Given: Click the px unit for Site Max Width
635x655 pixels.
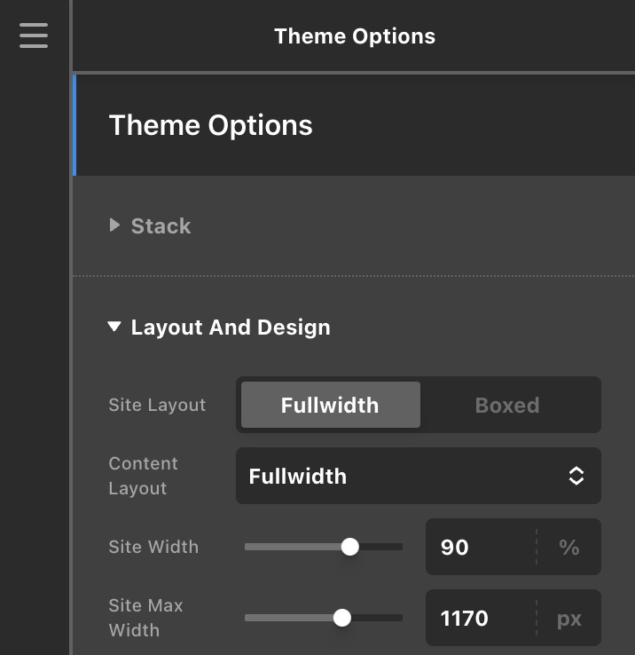Looking at the screenshot, I should click(568, 618).
